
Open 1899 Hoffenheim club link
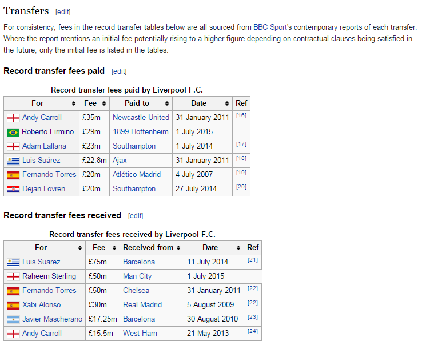pyautogui.click(x=141, y=132)
